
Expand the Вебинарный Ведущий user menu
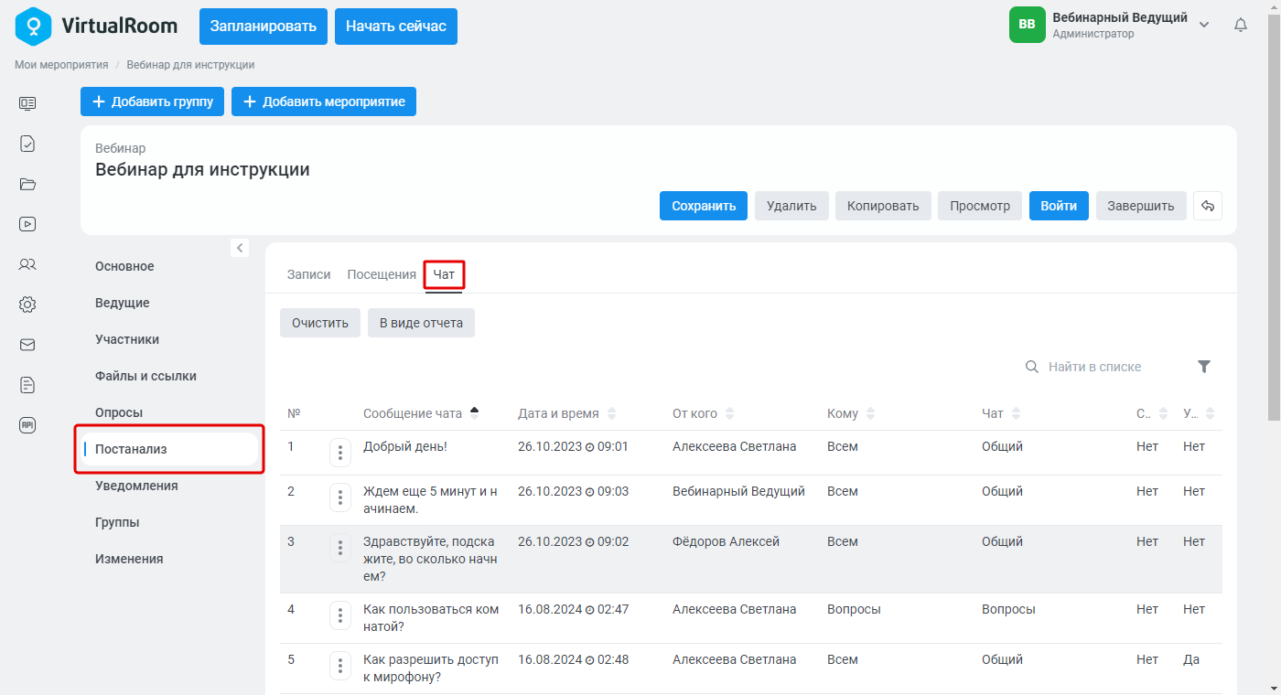coord(1204,25)
